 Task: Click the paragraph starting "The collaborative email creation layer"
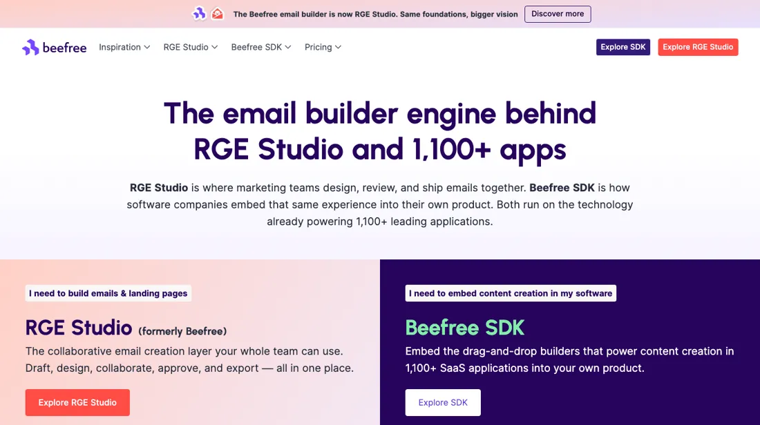(189, 359)
